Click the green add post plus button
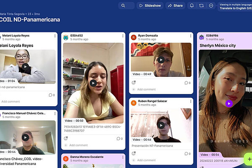 249,159
